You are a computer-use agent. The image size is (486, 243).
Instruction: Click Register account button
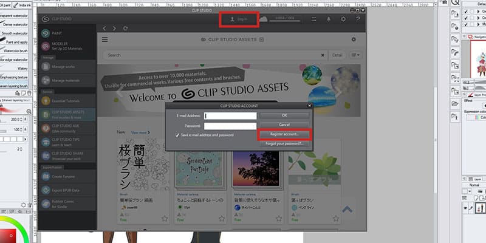click(x=284, y=134)
